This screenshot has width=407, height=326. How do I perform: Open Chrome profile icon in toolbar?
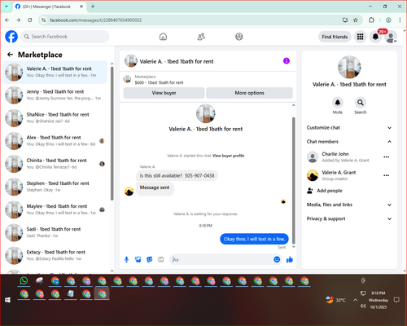(388, 20)
